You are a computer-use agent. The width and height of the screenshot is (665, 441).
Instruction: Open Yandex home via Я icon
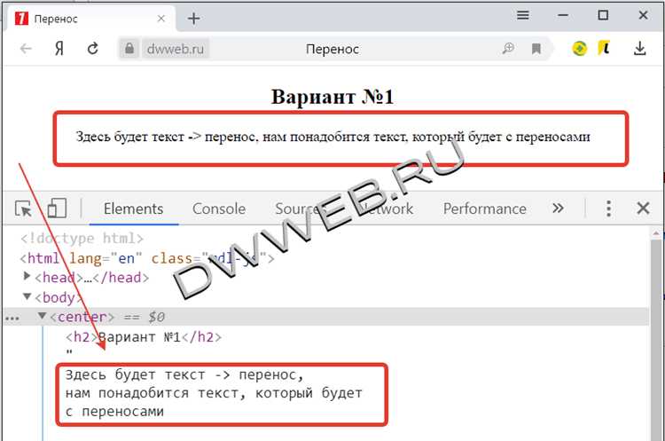[59, 49]
